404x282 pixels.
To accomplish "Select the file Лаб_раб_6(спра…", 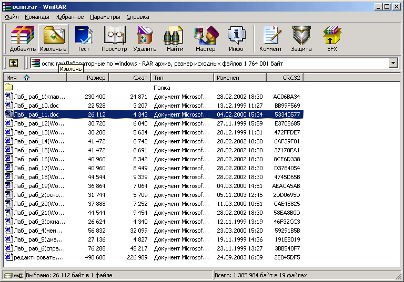I will 39,248.
